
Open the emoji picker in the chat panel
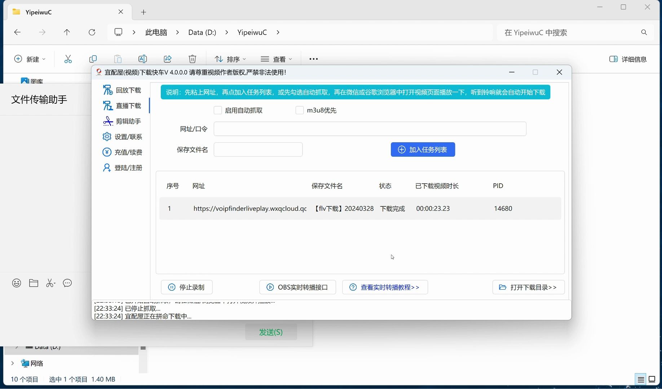pos(16,283)
